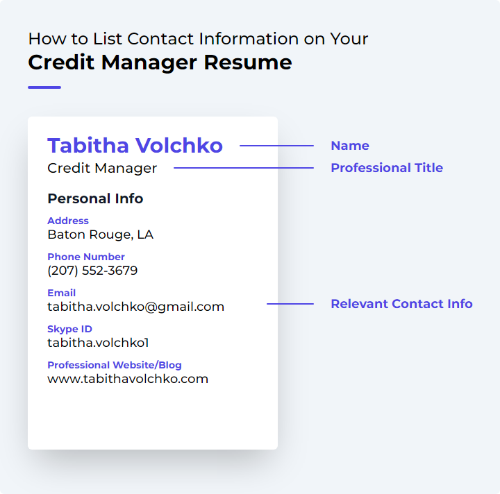Viewport: 500px width, 494px height.
Task: Click the name Tabitha Volchko heading
Action: click(135, 146)
